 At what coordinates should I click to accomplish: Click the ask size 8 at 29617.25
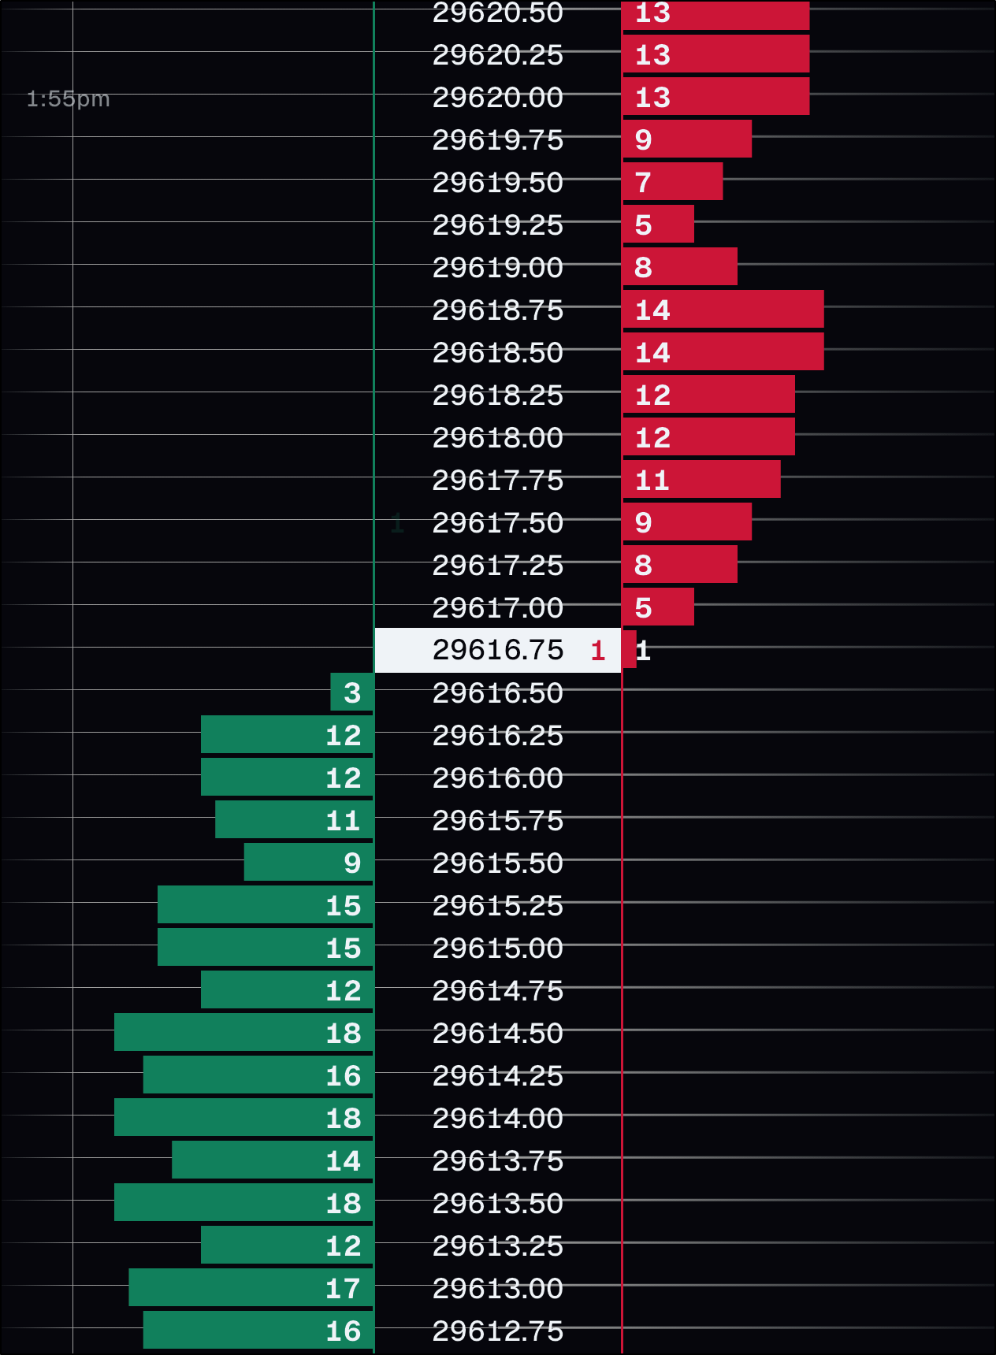tap(643, 565)
